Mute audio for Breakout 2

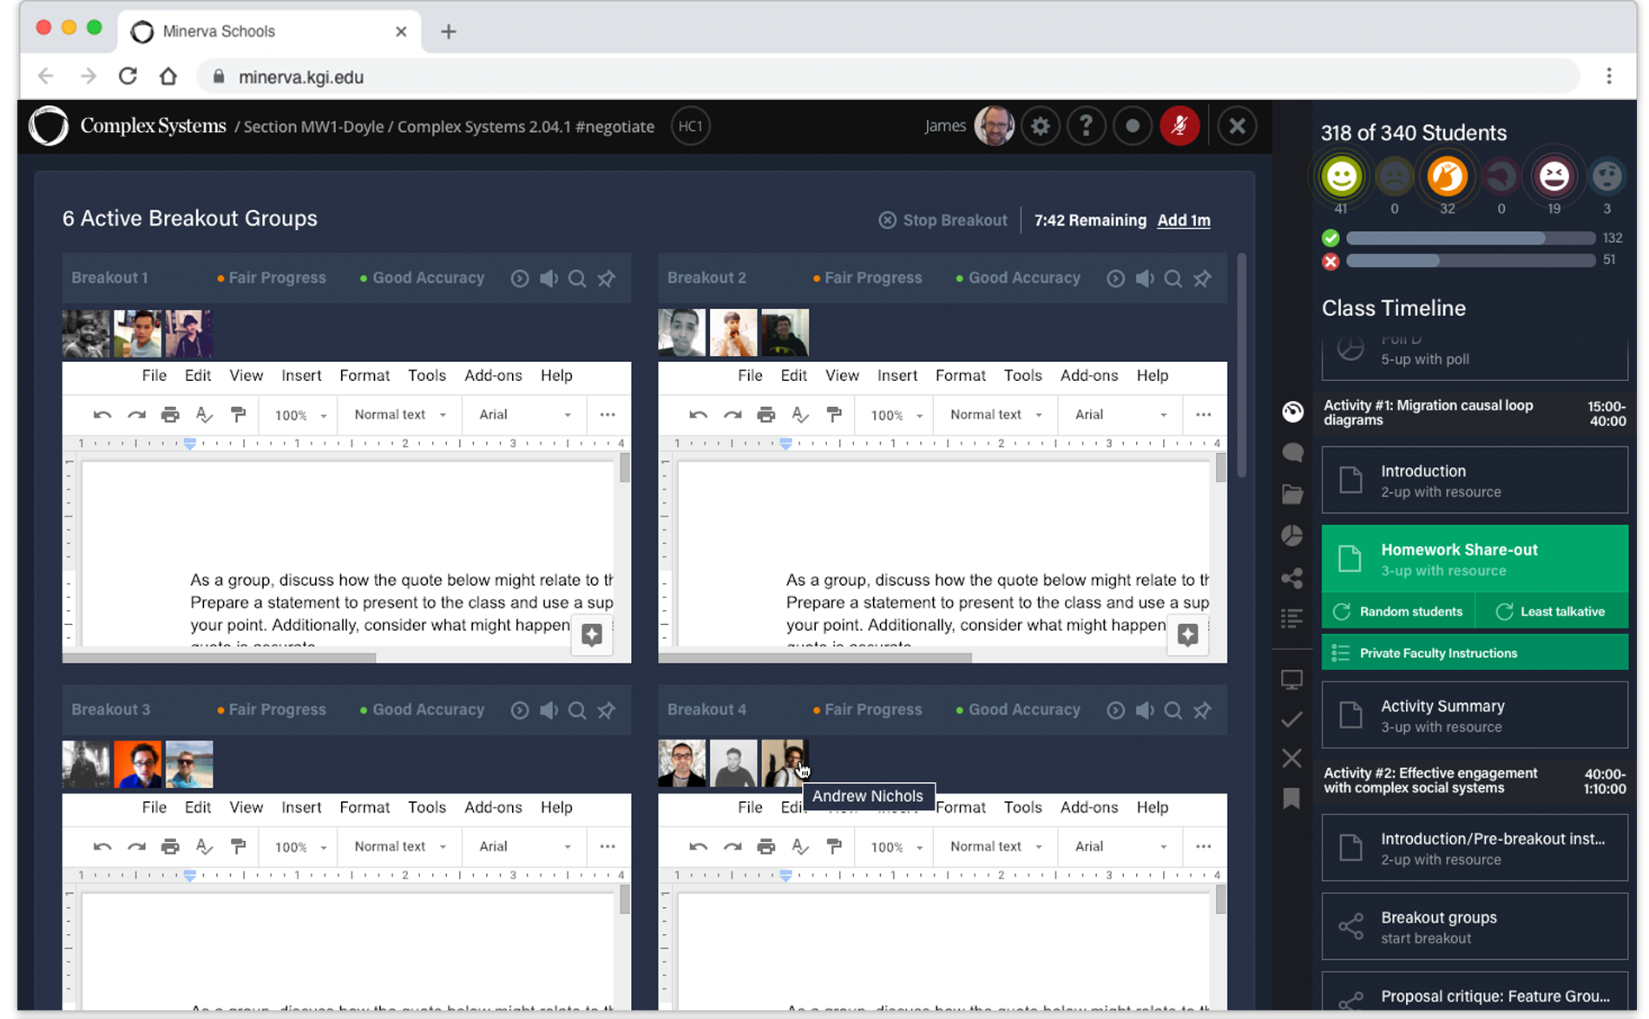(x=1145, y=279)
